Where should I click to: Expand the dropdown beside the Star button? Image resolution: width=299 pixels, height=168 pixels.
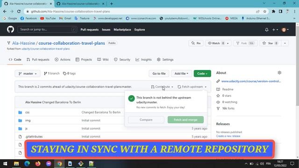pyautogui.click(x=285, y=43)
